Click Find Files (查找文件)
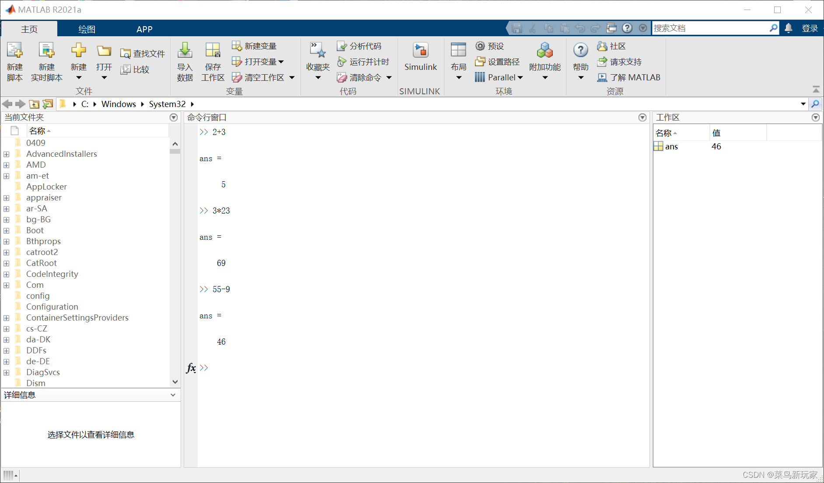Viewport: 824px width, 483px height. click(x=143, y=53)
